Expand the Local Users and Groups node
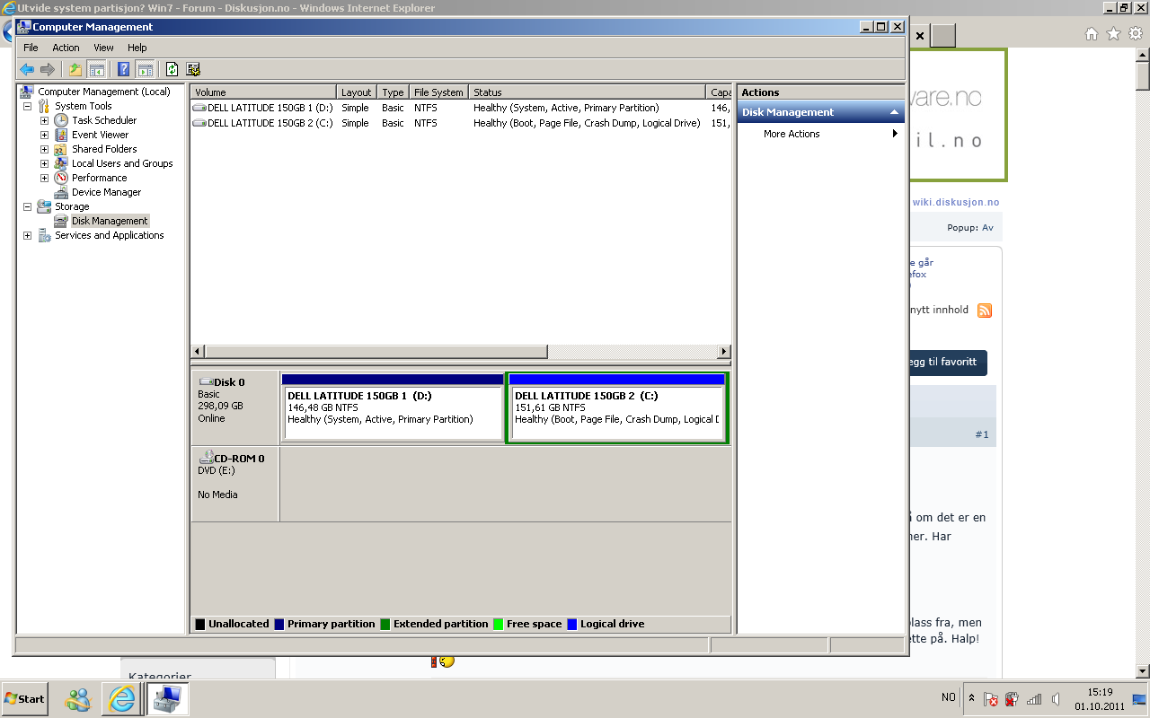Image resolution: width=1150 pixels, height=718 pixels. point(44,163)
